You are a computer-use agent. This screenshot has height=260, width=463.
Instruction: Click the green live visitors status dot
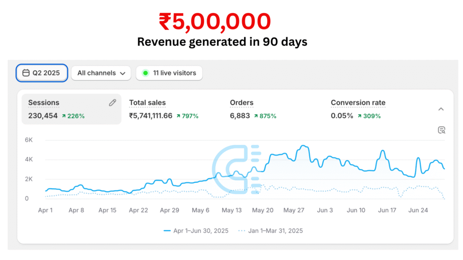click(145, 73)
